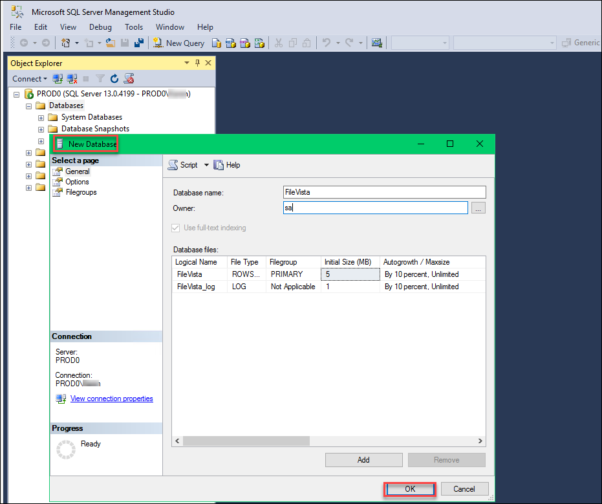Open the Object Explorer window position dropdown

click(x=187, y=63)
